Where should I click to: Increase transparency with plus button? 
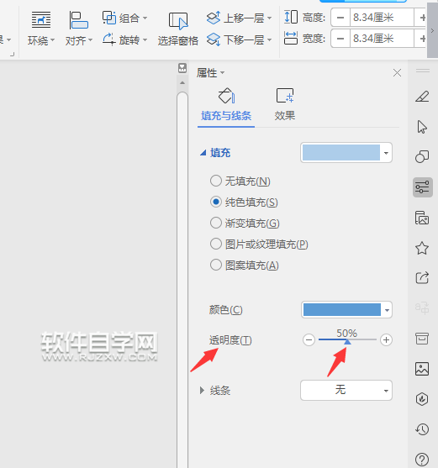pyautogui.click(x=386, y=339)
